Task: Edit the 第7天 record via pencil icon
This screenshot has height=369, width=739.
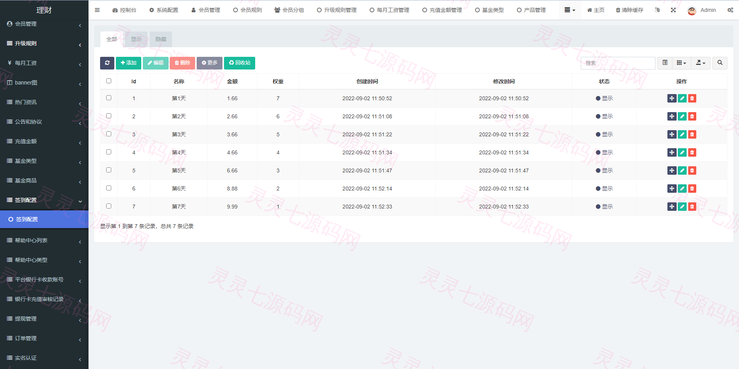Action: click(682, 207)
